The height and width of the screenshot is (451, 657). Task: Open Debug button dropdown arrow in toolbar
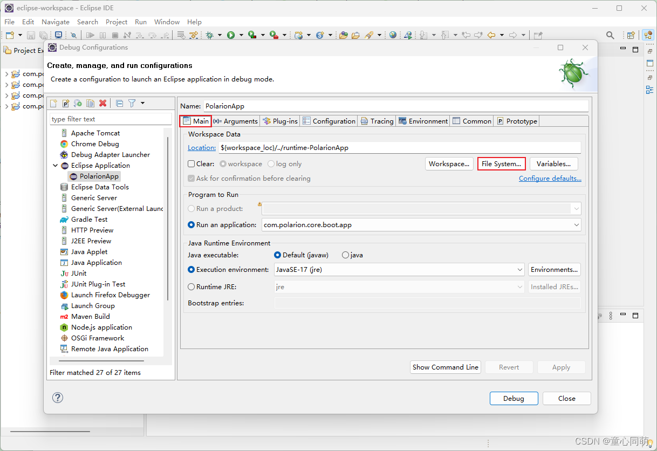point(220,35)
